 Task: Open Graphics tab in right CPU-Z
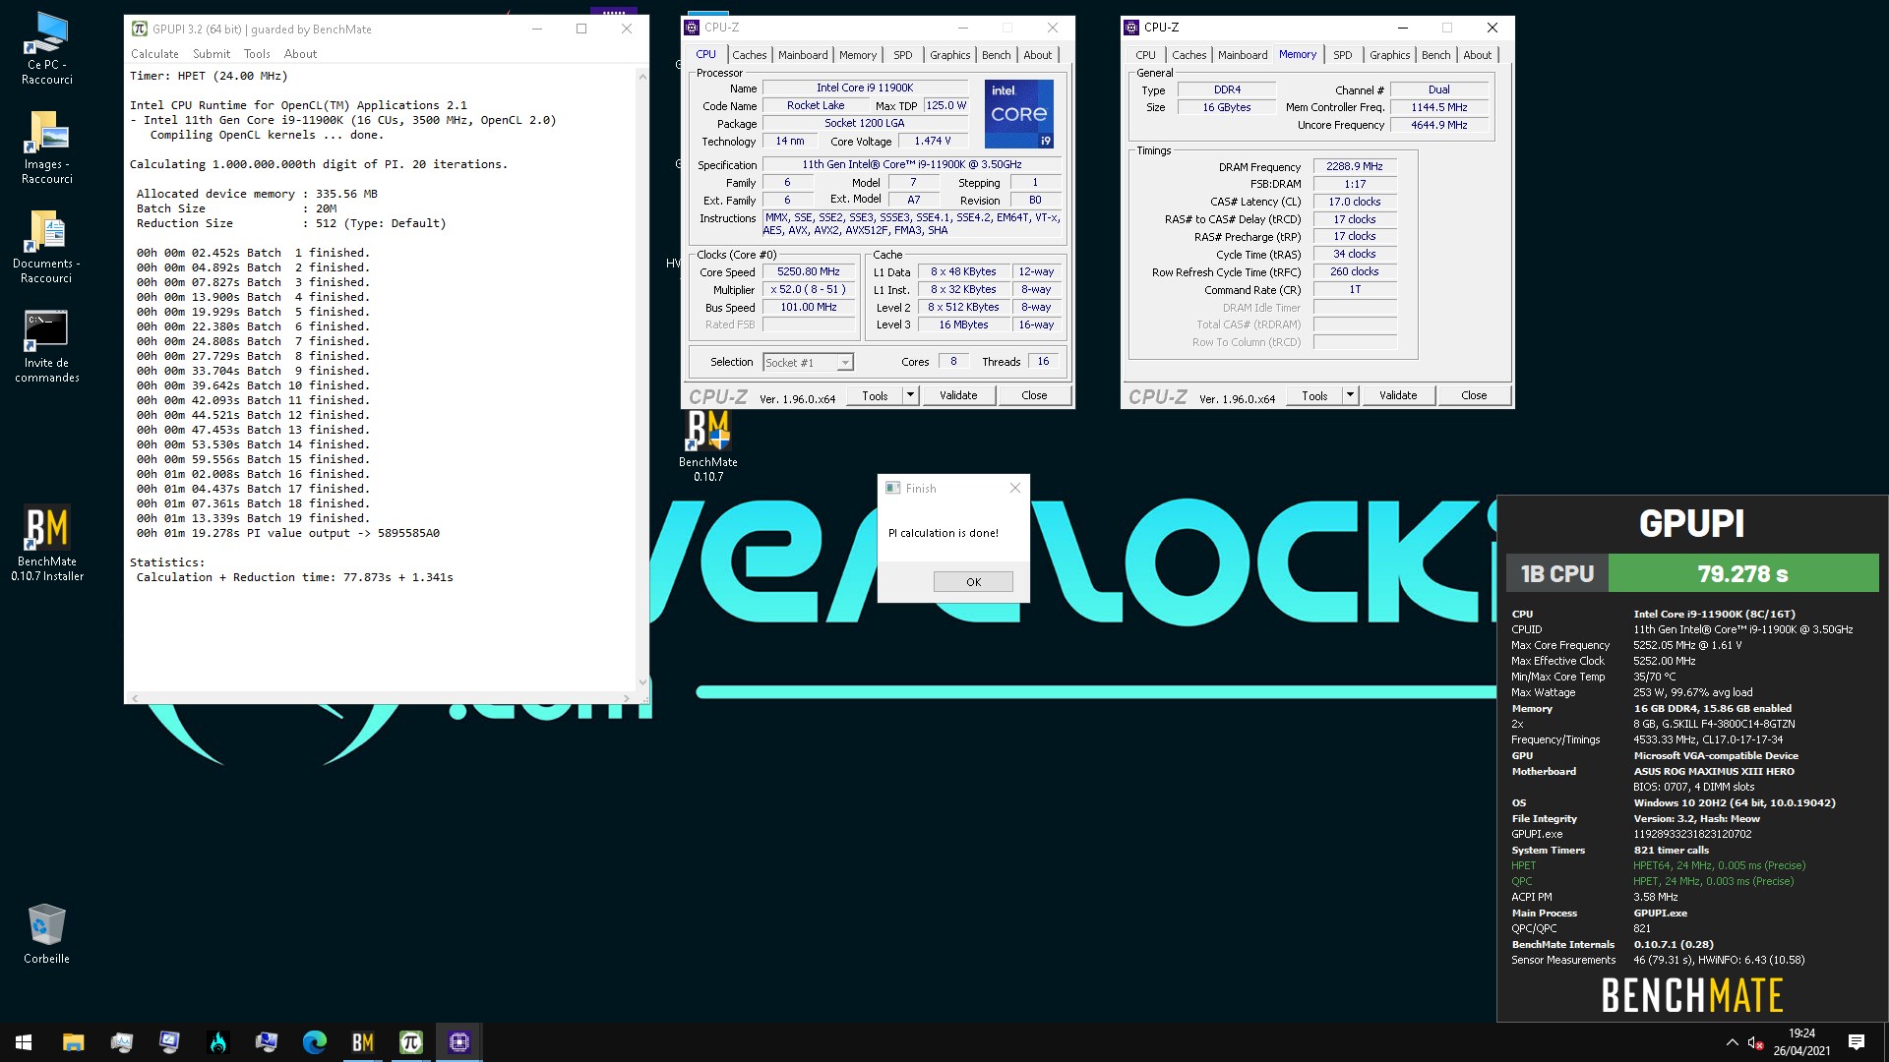coord(1389,55)
